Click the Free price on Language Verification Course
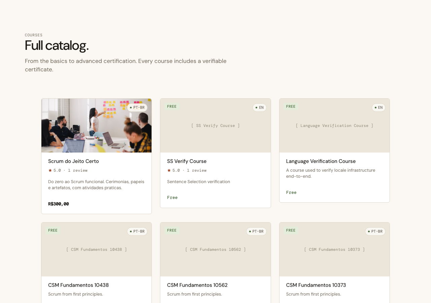This screenshot has height=303, width=431. pyautogui.click(x=291, y=193)
